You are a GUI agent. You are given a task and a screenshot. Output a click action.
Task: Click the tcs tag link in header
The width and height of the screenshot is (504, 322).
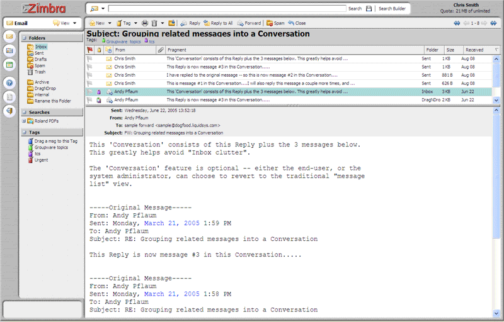(152, 42)
